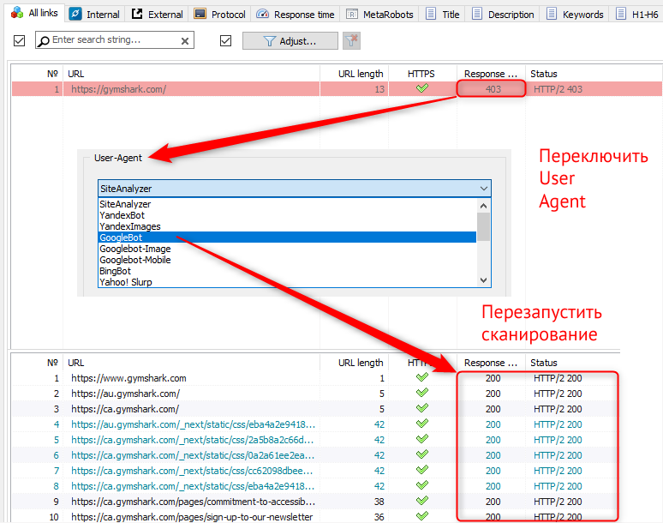Toggle the checkbox beside the search field
The height and width of the screenshot is (523, 663).
(x=19, y=40)
